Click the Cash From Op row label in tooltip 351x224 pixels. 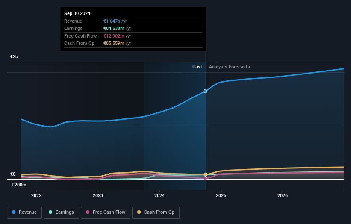coord(79,44)
